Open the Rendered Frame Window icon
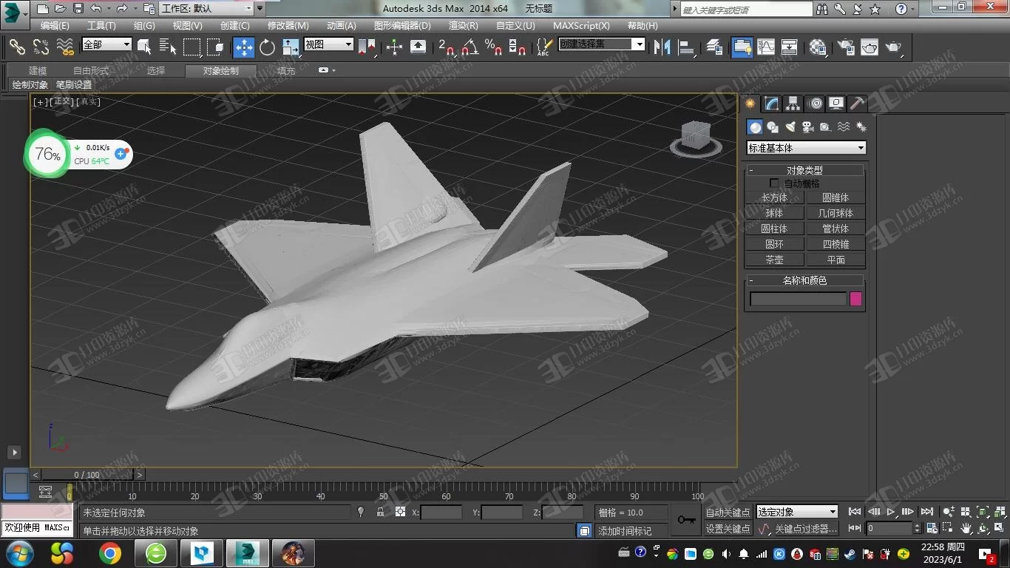Image resolution: width=1010 pixels, height=568 pixels. 869,47
